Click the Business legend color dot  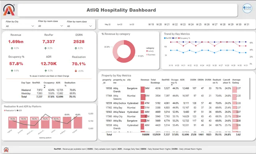coord(147,55)
